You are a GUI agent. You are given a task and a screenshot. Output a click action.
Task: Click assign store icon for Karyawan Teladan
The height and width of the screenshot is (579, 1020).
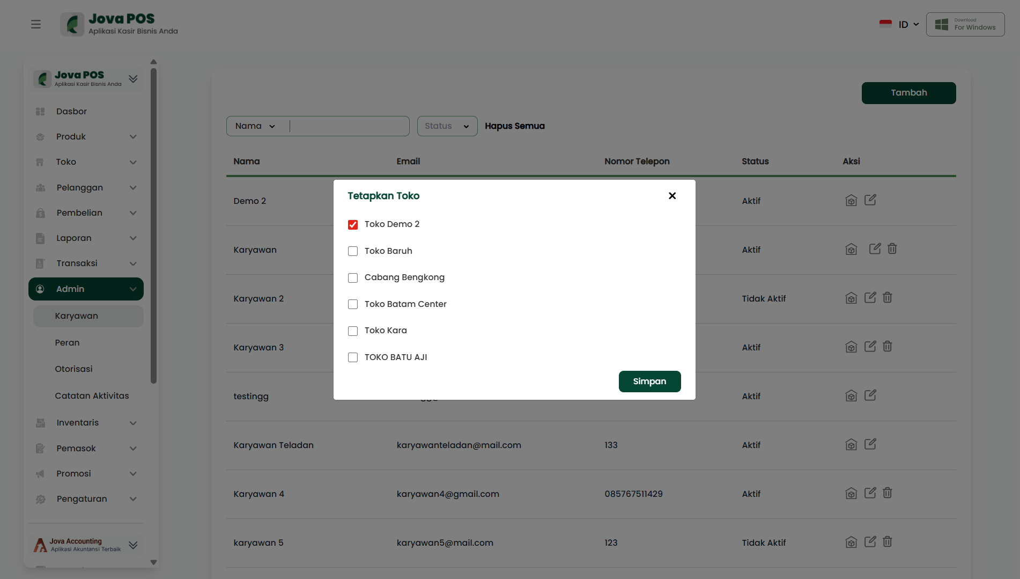[851, 445]
